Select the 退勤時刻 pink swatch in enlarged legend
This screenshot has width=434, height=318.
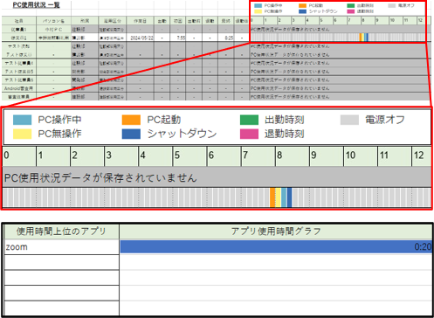[249, 134]
